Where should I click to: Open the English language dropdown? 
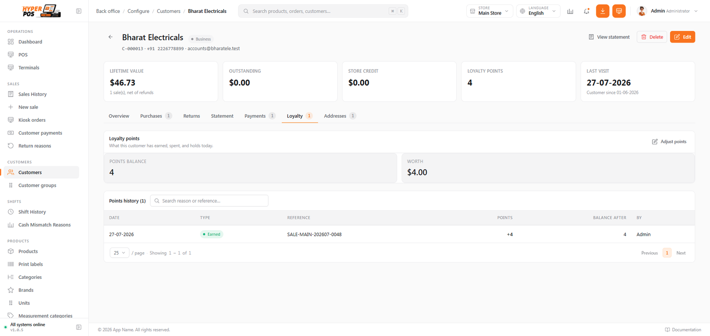pyautogui.click(x=538, y=11)
